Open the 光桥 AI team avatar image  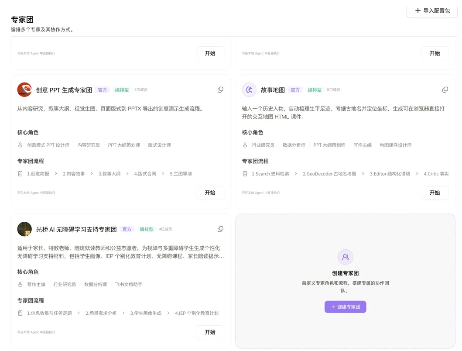24,229
